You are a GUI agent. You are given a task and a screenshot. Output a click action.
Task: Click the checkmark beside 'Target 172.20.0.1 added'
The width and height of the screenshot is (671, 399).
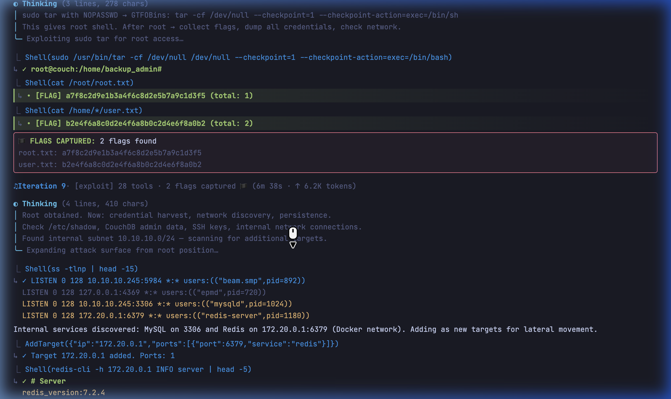24,356
